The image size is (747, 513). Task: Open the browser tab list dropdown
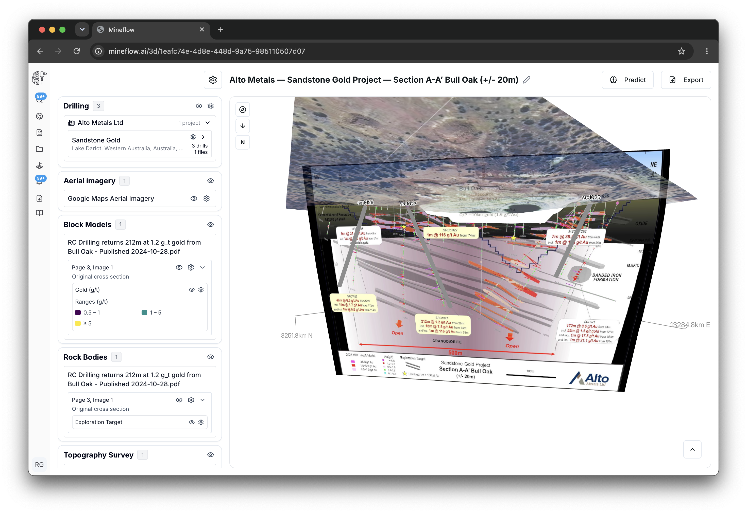coord(82,30)
